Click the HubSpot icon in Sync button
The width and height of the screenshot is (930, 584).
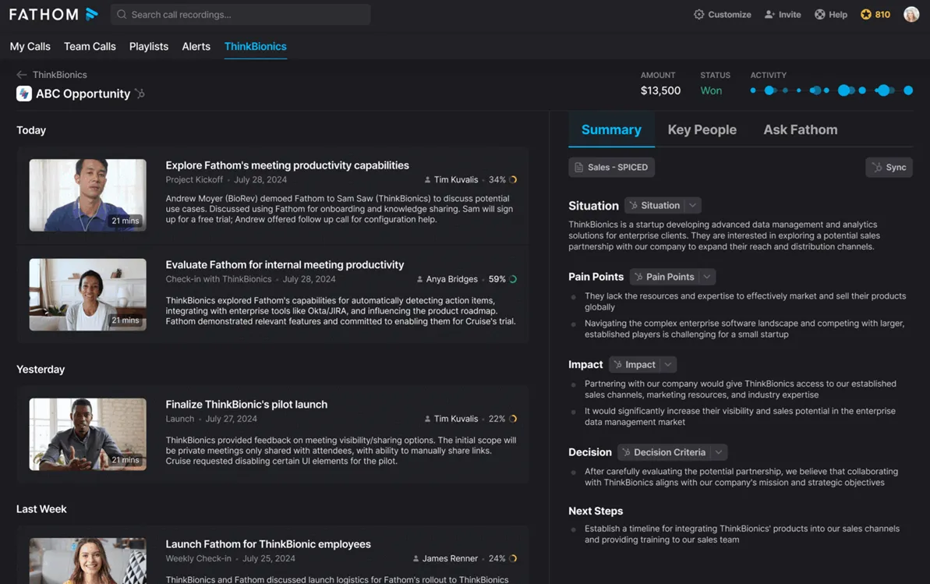[x=877, y=168]
